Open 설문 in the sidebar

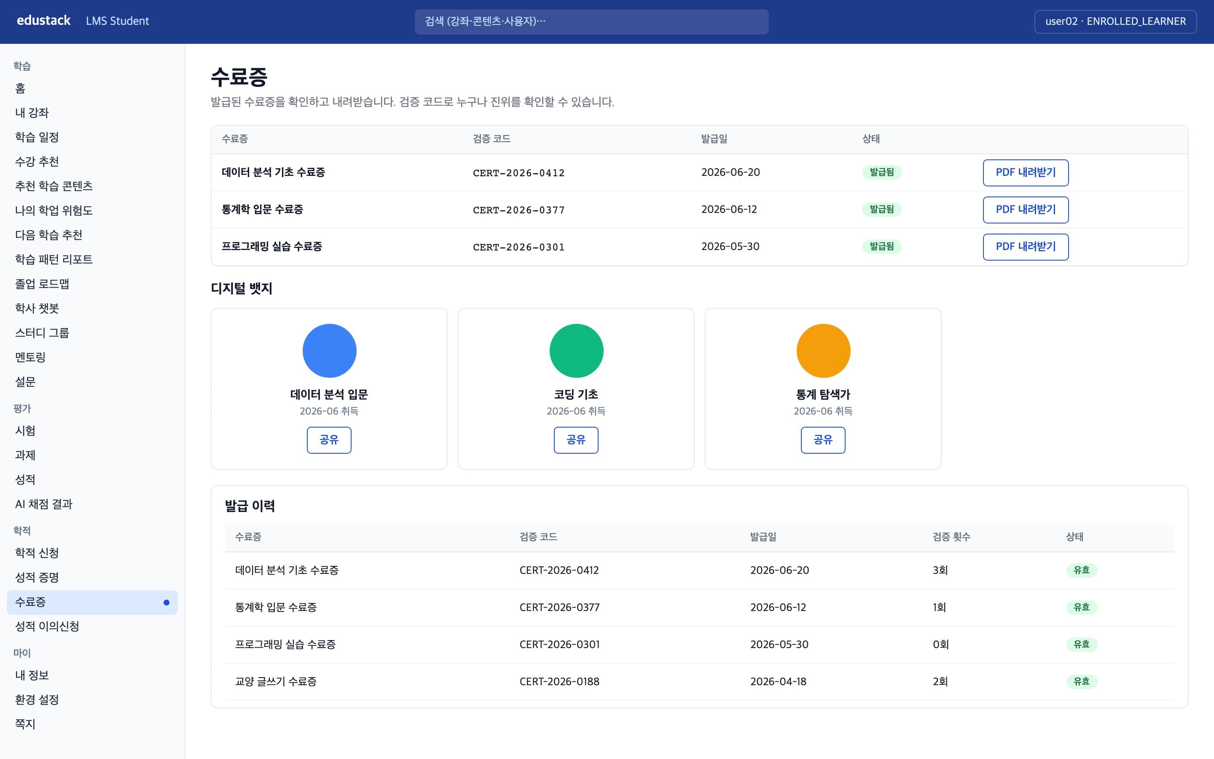point(92,382)
